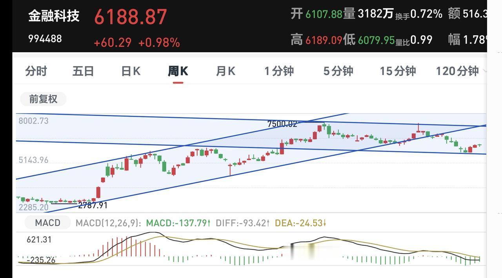502x278 pixels.
Task: Click the current price 6188.87
Action: click(131, 17)
